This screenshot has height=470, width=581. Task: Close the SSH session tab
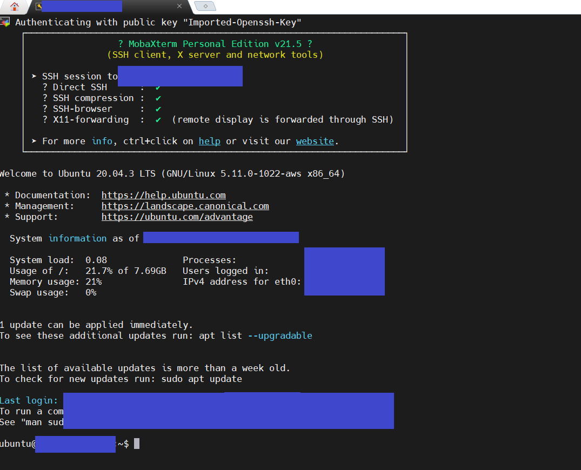pyautogui.click(x=179, y=6)
